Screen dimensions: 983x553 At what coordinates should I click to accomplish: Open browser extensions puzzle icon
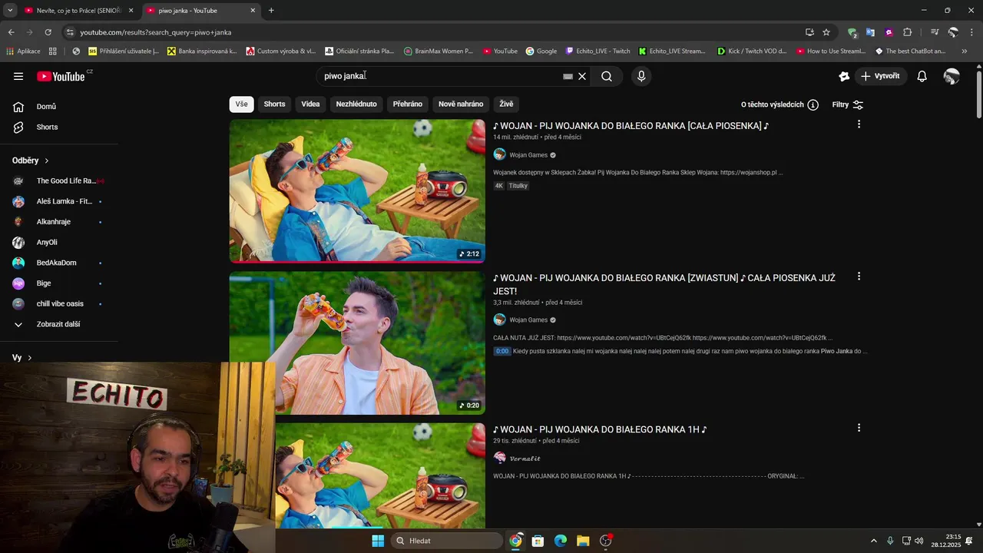pyautogui.click(x=907, y=32)
